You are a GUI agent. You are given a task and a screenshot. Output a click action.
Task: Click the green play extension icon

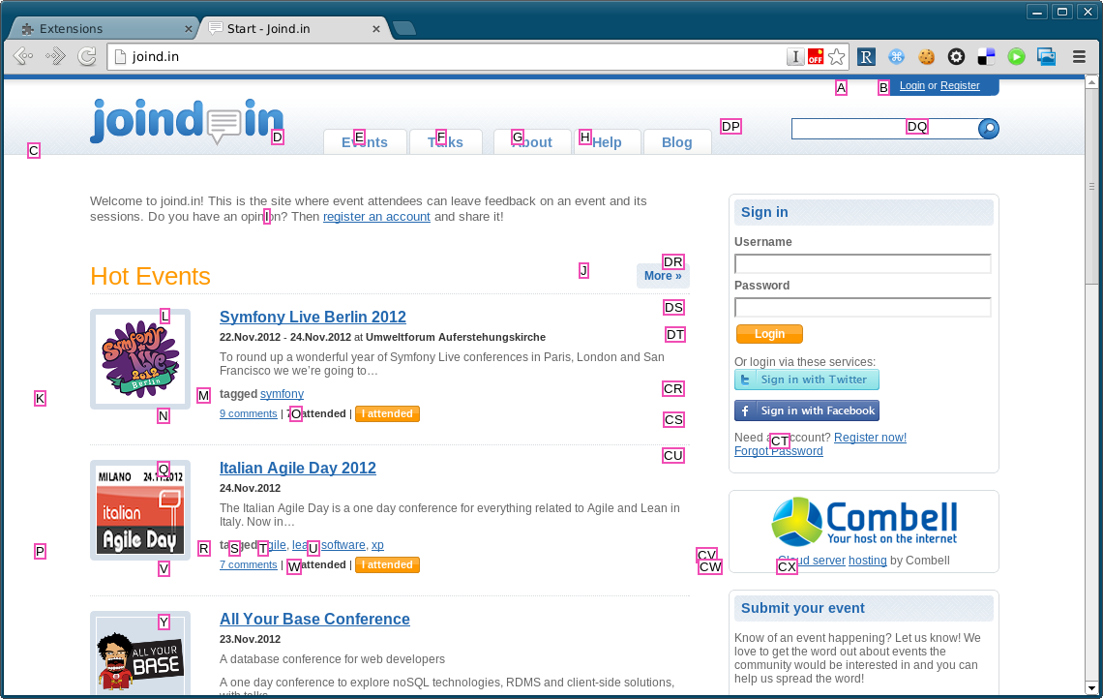[x=1017, y=57]
